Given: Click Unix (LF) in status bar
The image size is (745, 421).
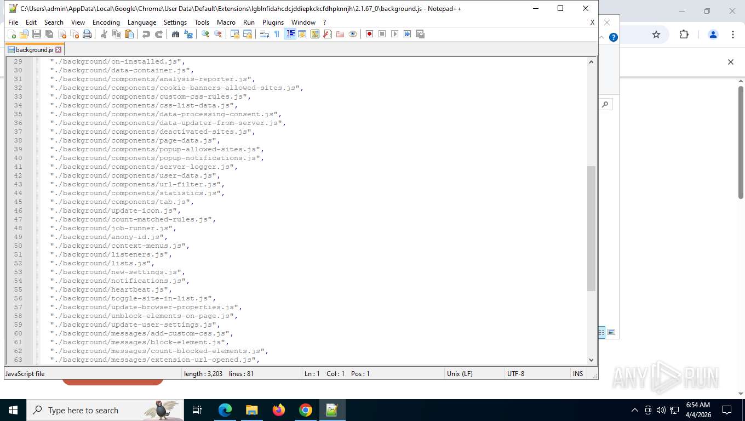Looking at the screenshot, I should tap(460, 374).
